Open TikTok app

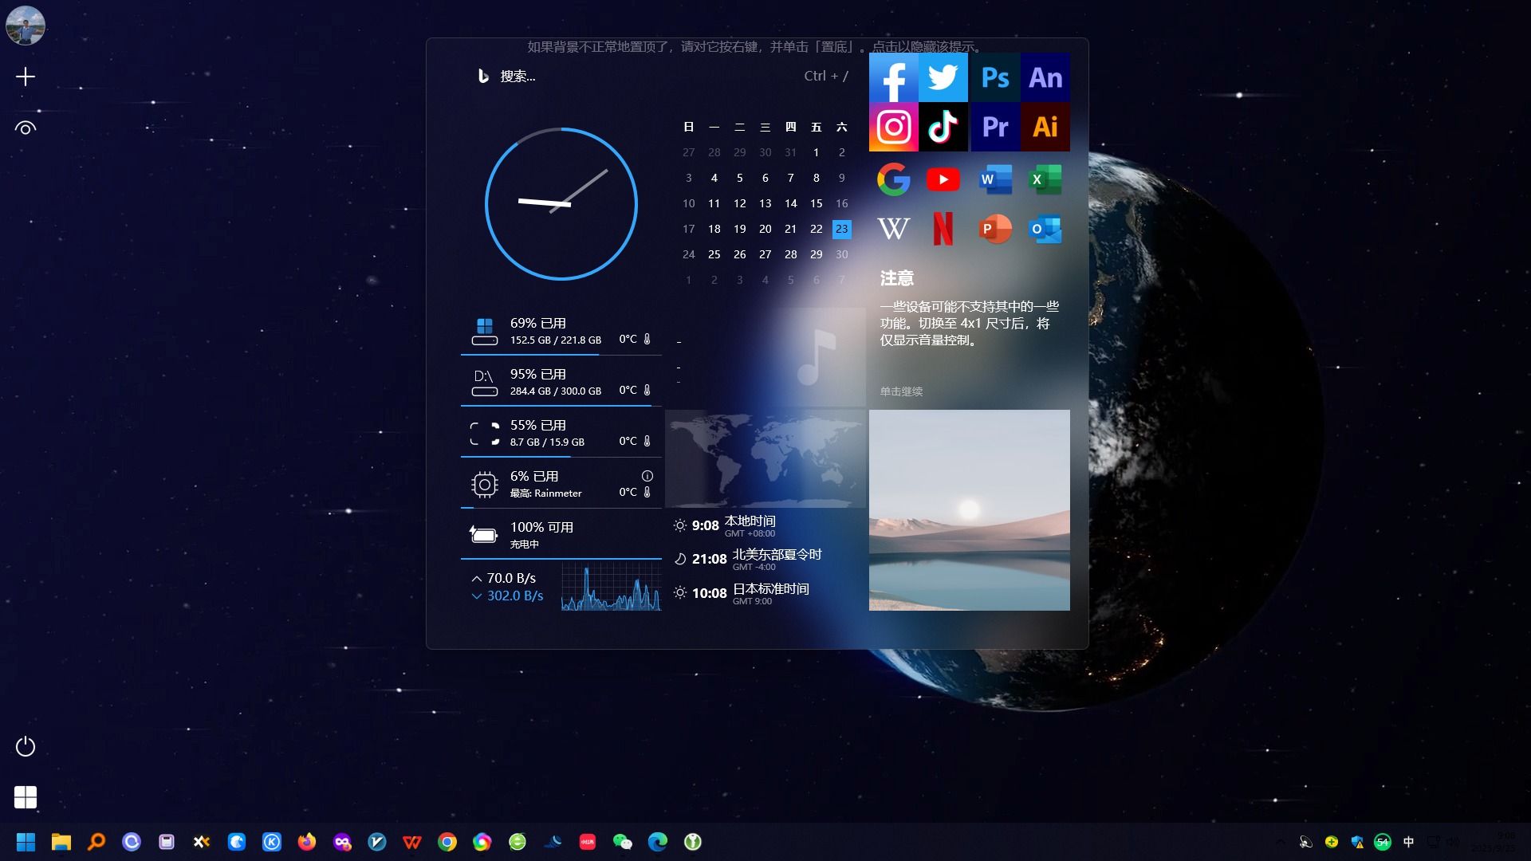click(943, 126)
